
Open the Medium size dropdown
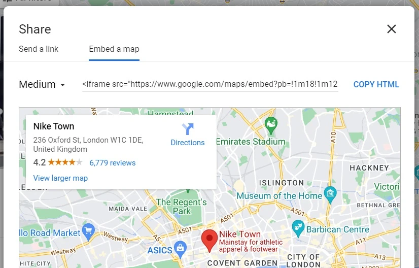tap(42, 85)
